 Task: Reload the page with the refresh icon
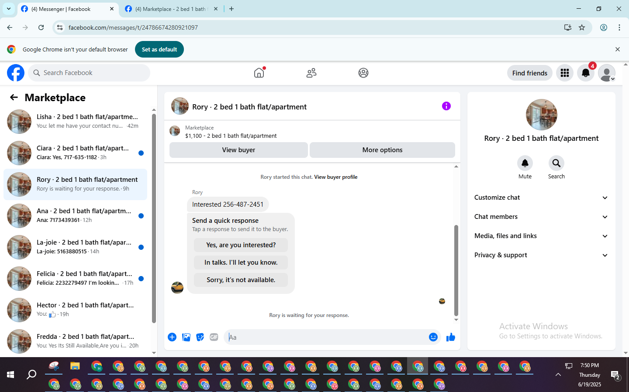click(x=41, y=27)
